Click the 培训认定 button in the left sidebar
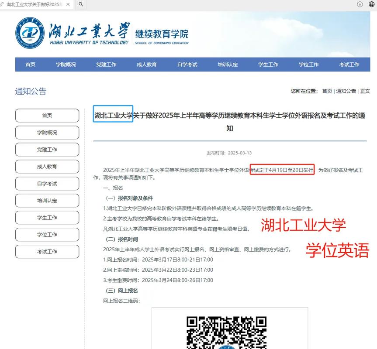Image resolution: width=377 pixels, height=349 pixels. 47,200
